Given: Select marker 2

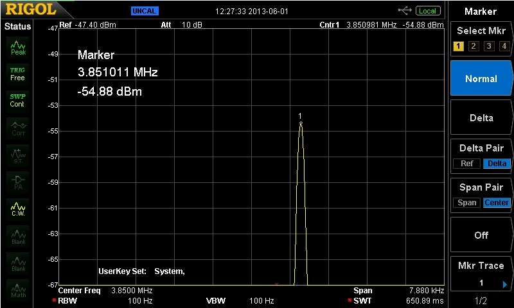Looking at the screenshot, I should coord(474,46).
